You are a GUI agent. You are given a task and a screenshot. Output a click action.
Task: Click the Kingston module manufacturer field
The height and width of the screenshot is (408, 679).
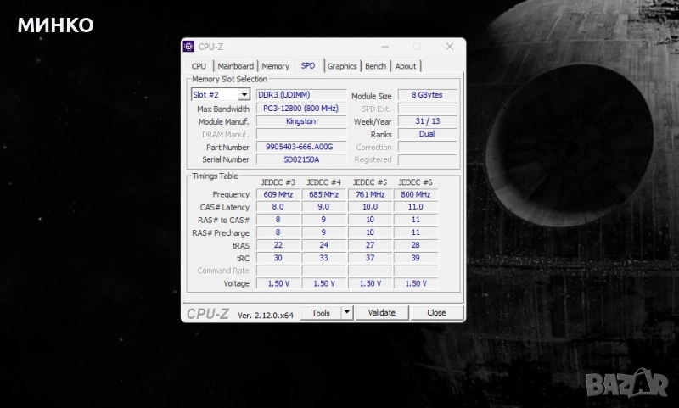coord(300,121)
